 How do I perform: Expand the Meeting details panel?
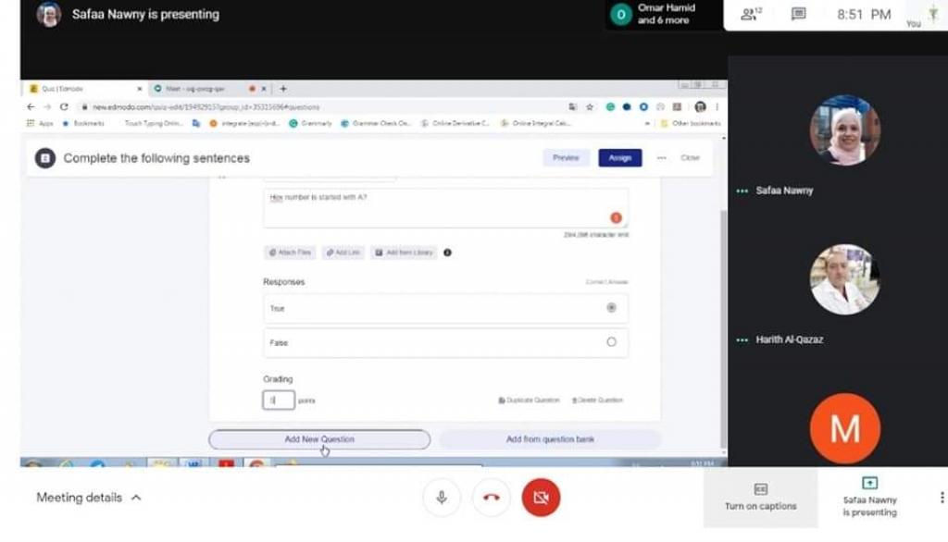(89, 498)
